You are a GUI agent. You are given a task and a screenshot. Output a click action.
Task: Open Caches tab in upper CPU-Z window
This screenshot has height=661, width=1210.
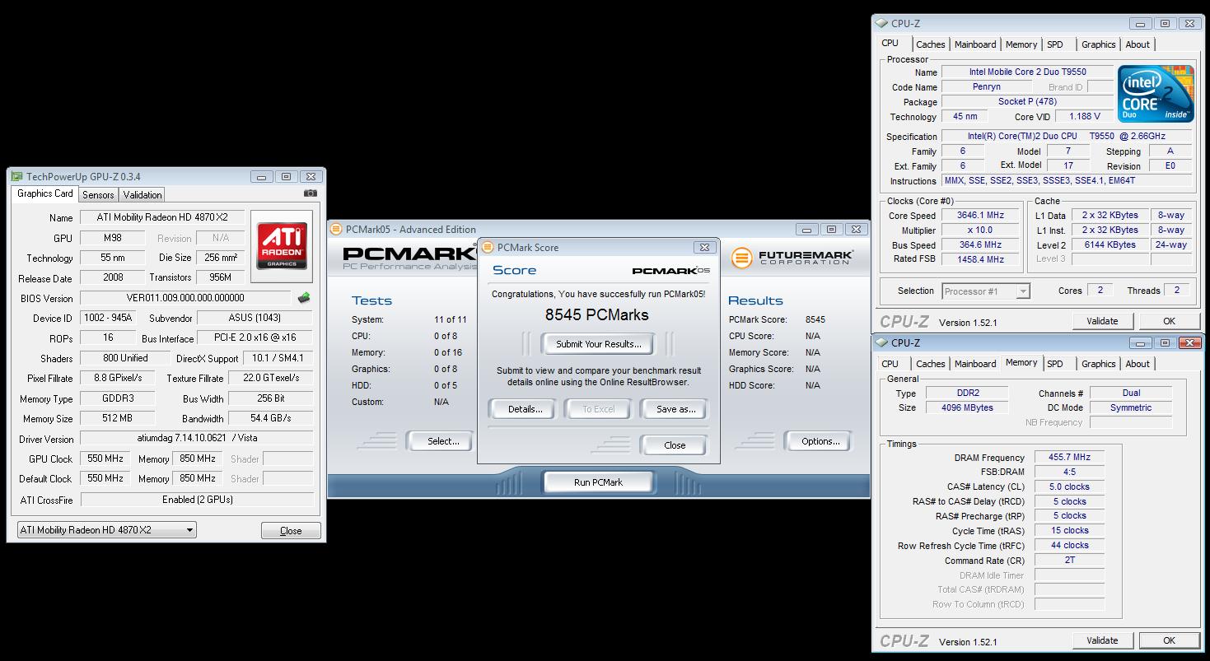931,44
